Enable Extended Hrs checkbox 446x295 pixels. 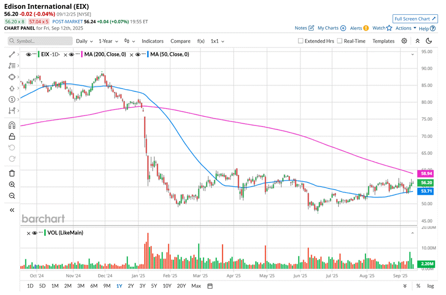click(300, 41)
